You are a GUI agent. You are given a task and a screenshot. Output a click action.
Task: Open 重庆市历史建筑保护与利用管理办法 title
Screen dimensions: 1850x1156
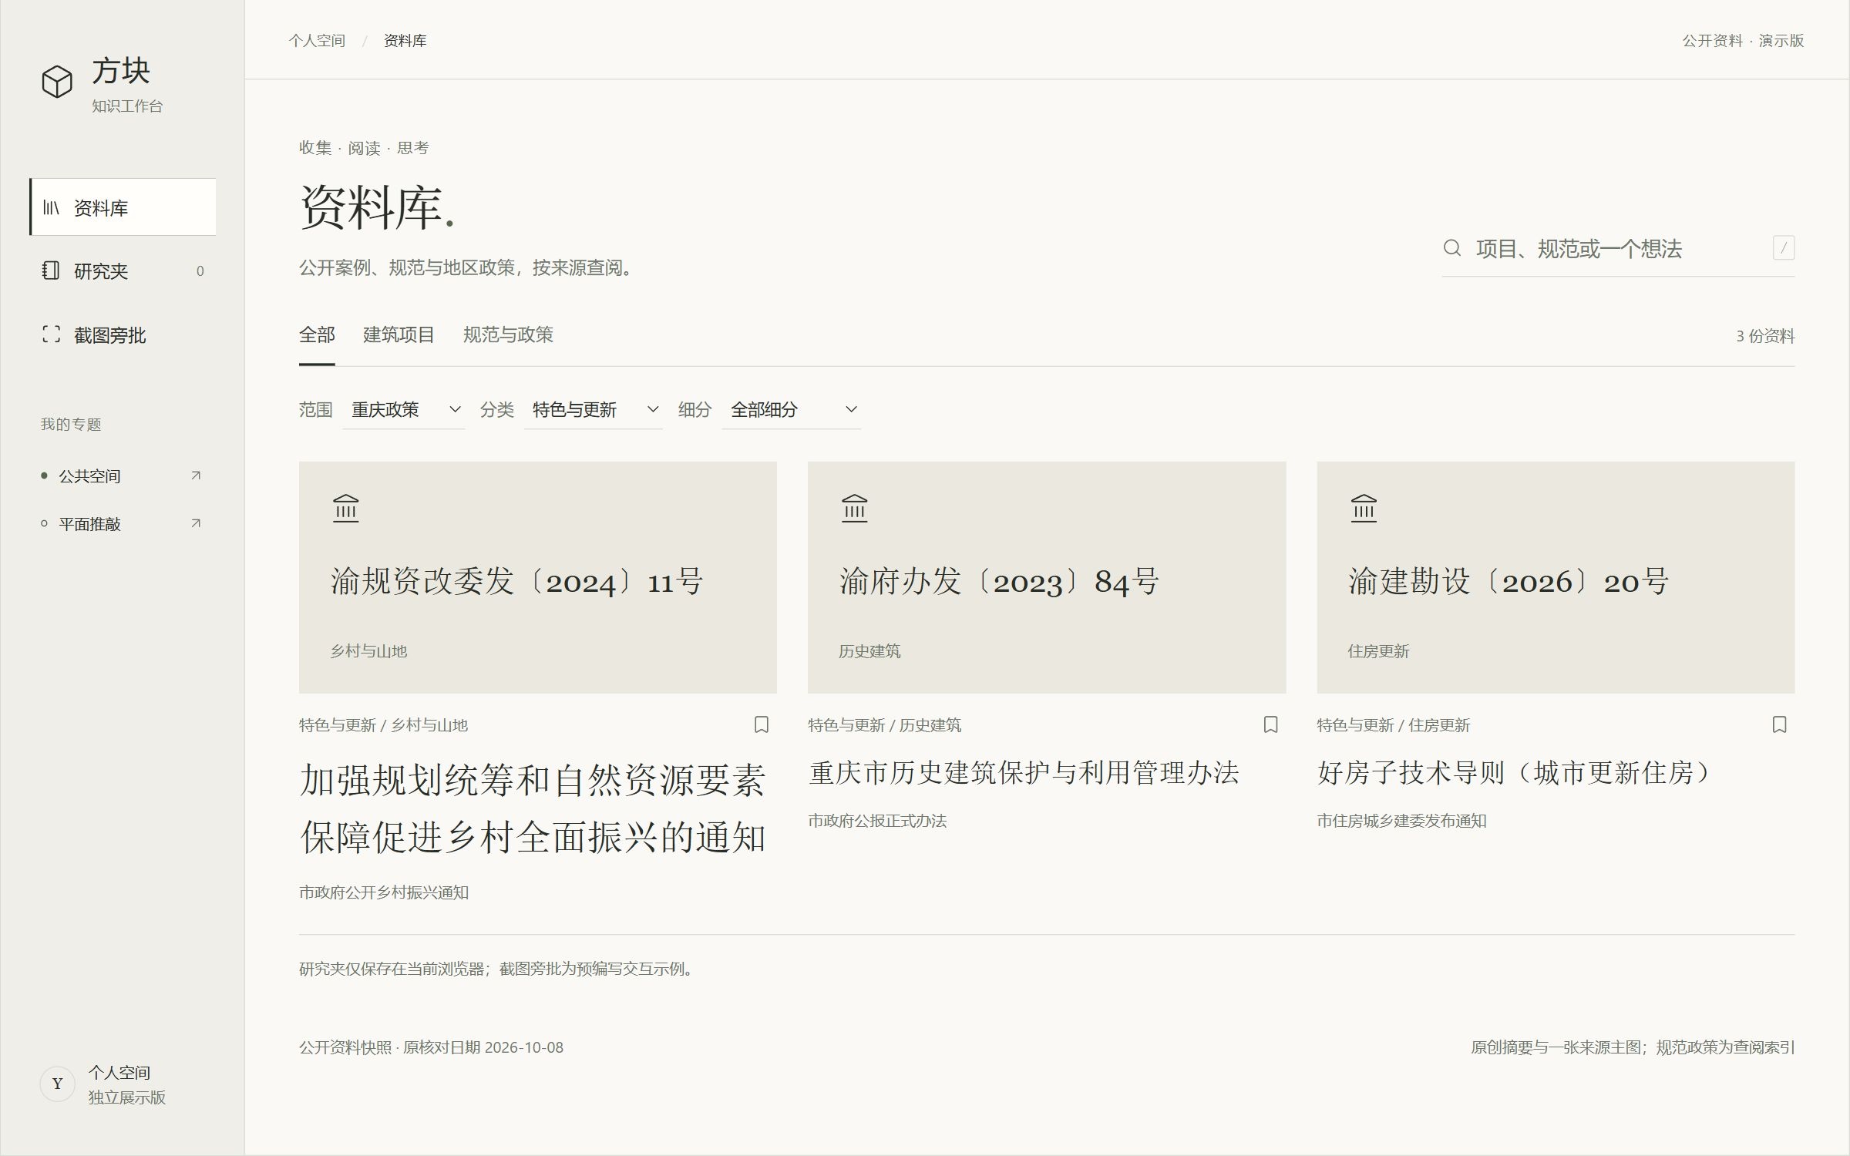click(x=1024, y=772)
